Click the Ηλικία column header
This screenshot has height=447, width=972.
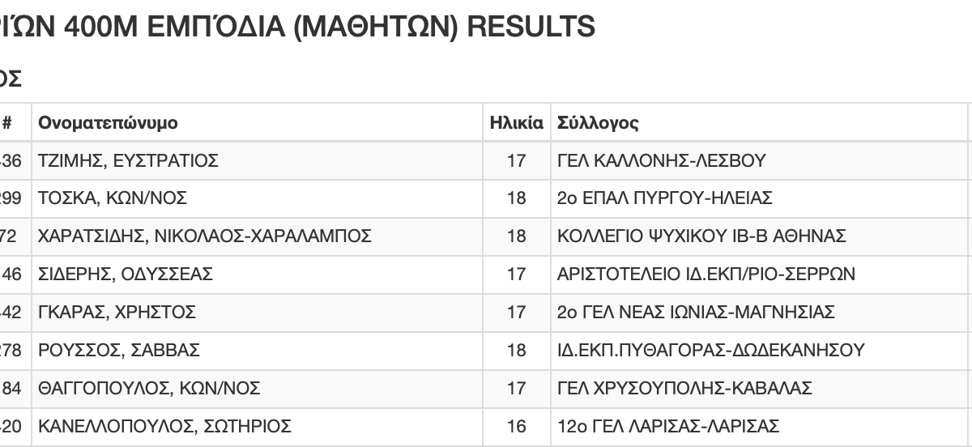point(516,123)
